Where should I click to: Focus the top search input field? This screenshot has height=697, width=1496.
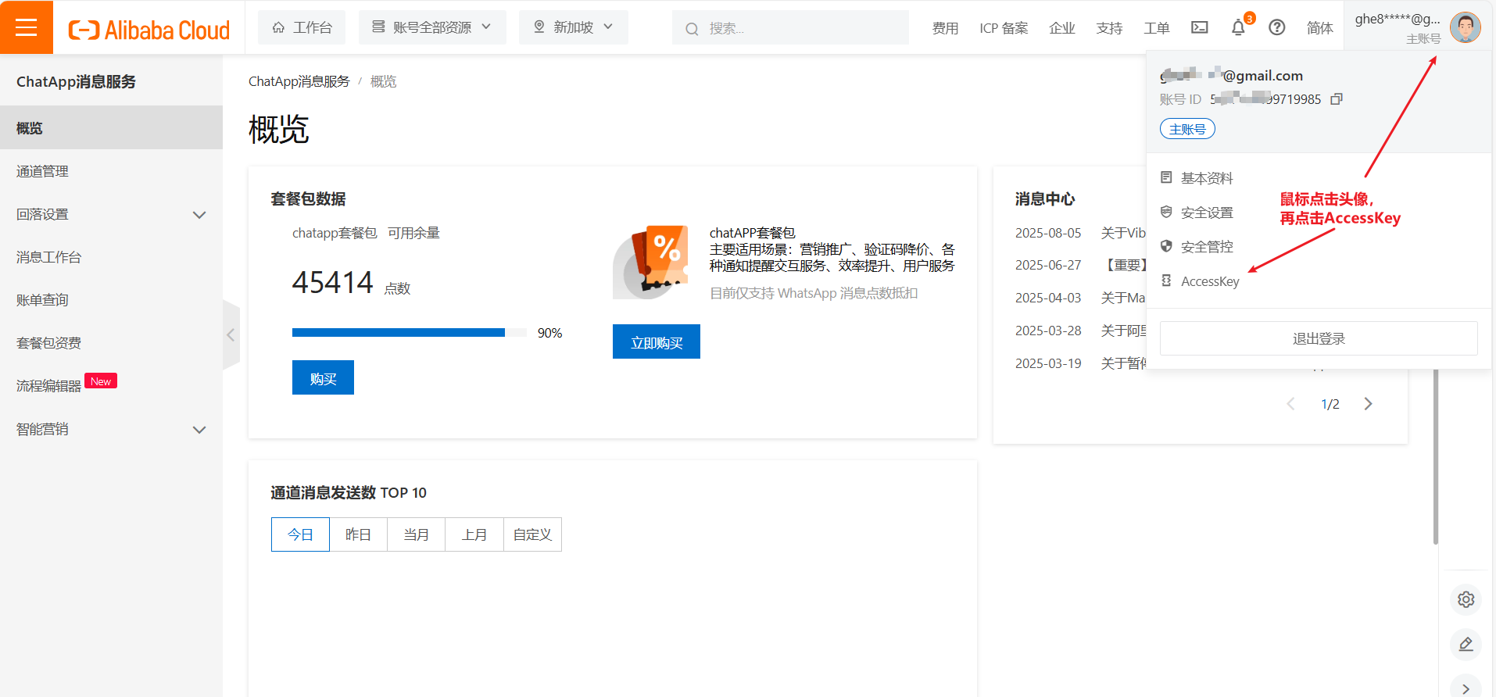tap(797, 28)
